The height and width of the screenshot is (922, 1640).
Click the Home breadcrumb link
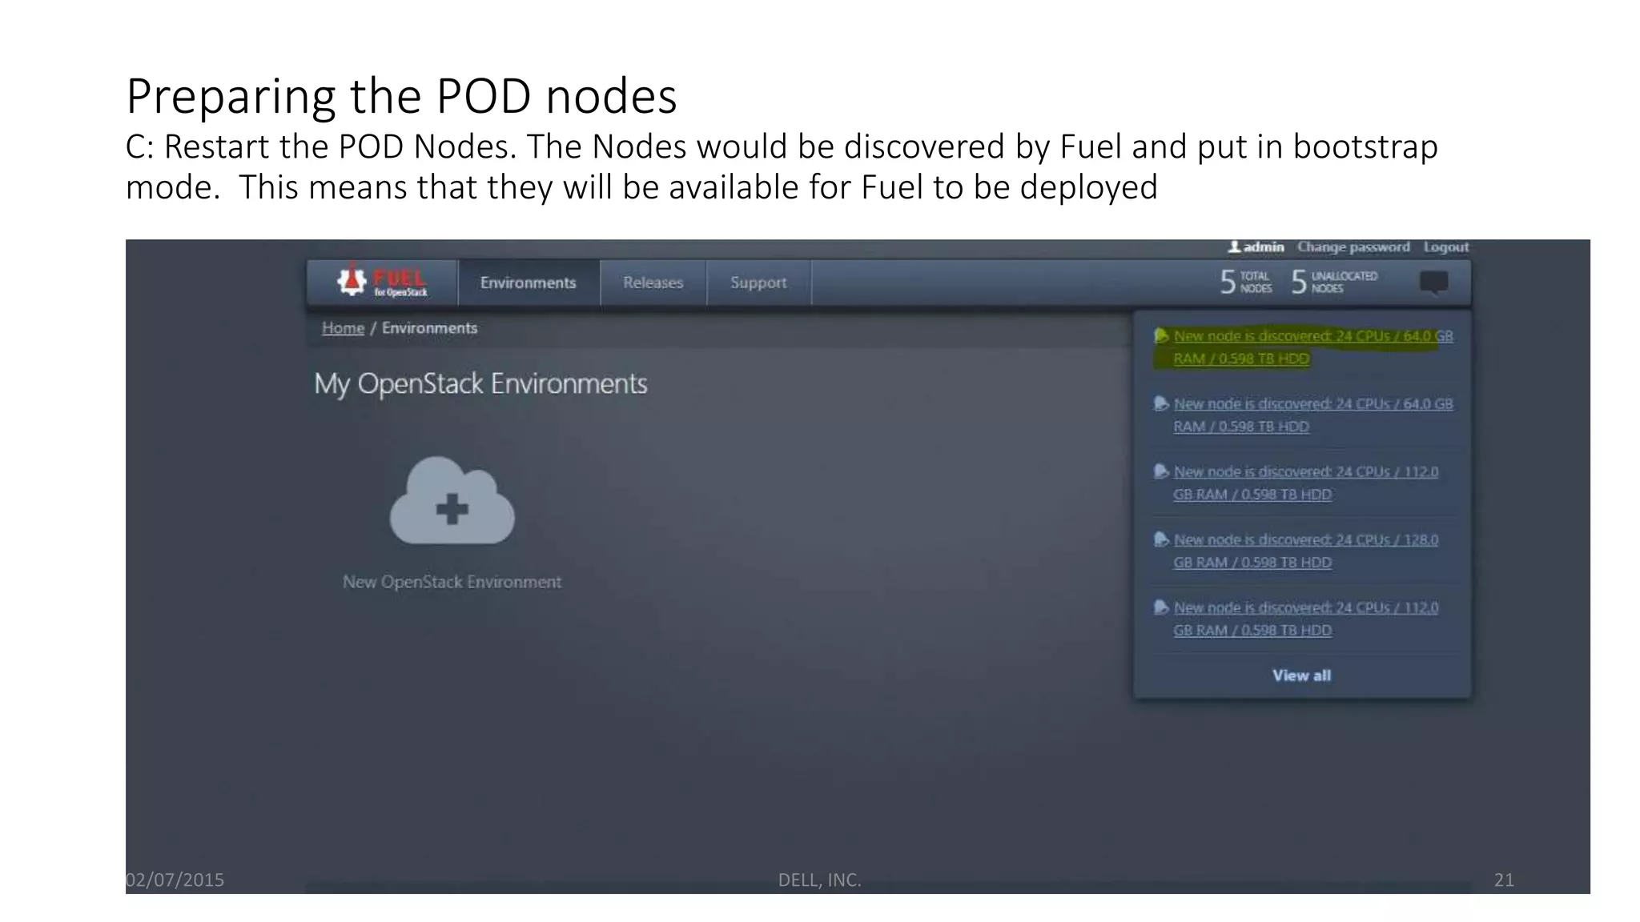pyautogui.click(x=343, y=328)
